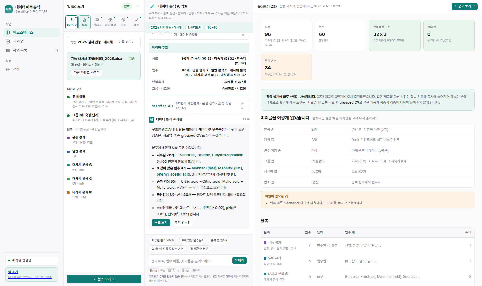482x286 pixels.
Task: Click the AI badge in the chat message
Action: coord(152,120)
